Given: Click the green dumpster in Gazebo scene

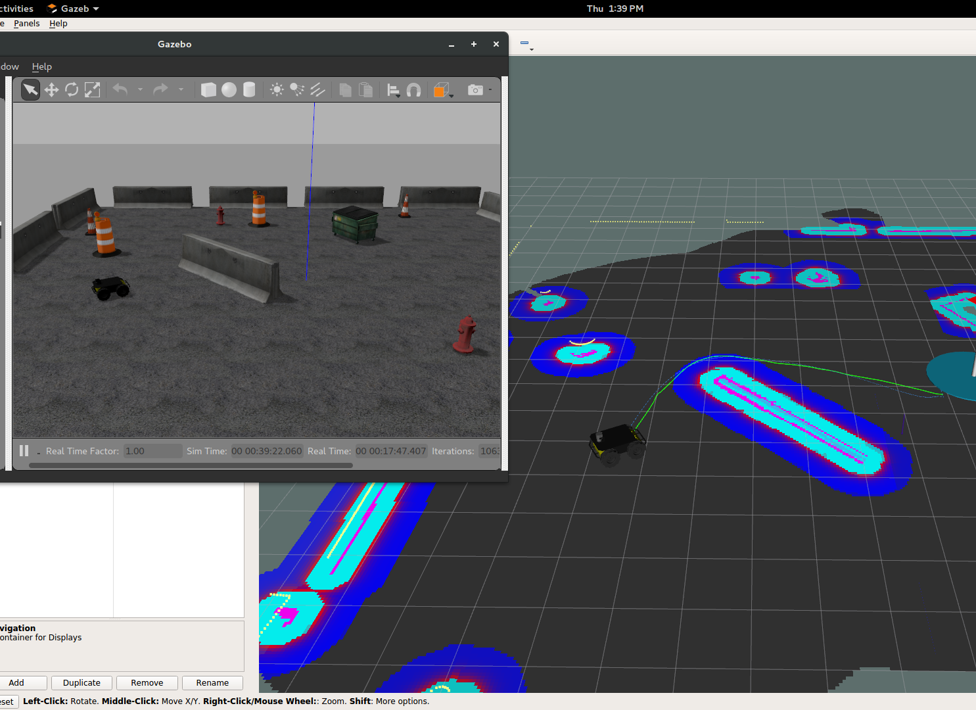Looking at the screenshot, I should pyautogui.click(x=355, y=224).
